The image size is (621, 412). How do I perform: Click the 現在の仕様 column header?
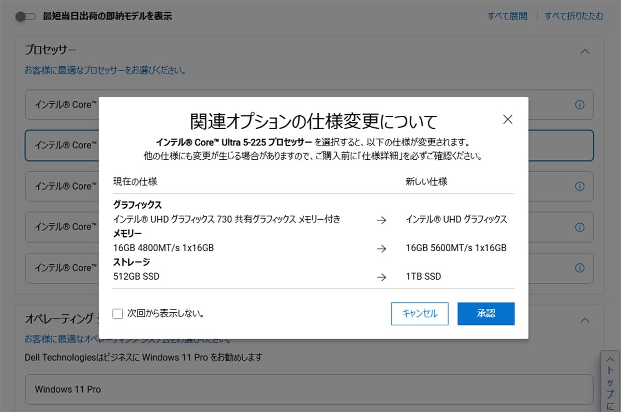click(x=135, y=181)
